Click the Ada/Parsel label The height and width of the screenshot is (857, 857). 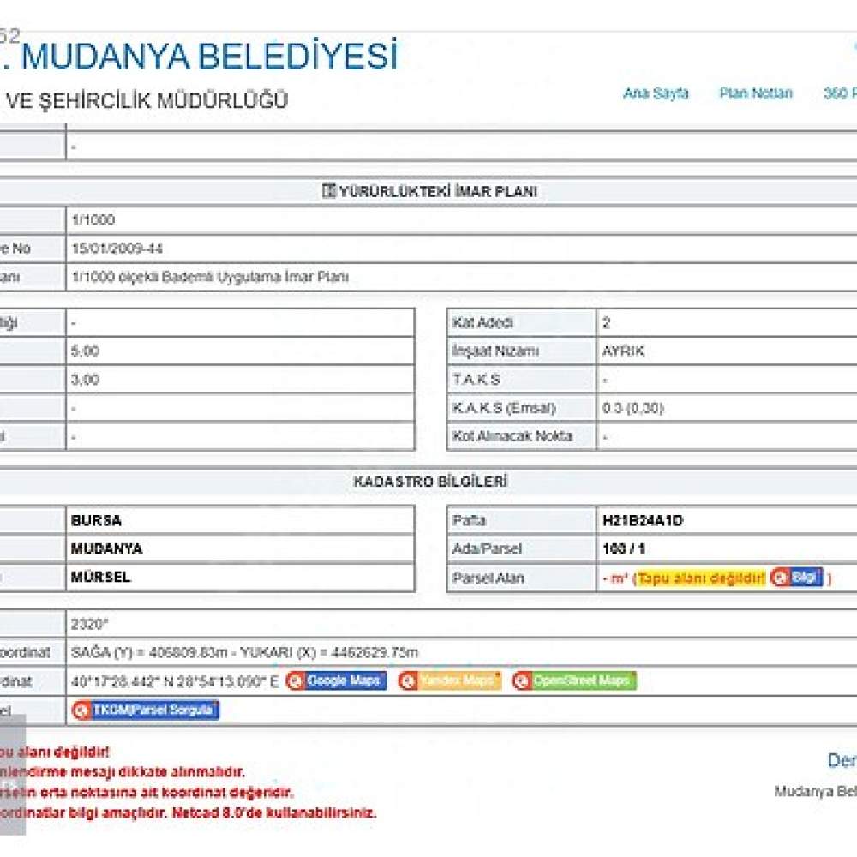[487, 548]
